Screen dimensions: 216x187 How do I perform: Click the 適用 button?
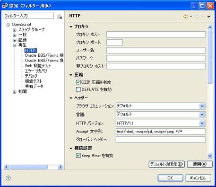coord(199,164)
